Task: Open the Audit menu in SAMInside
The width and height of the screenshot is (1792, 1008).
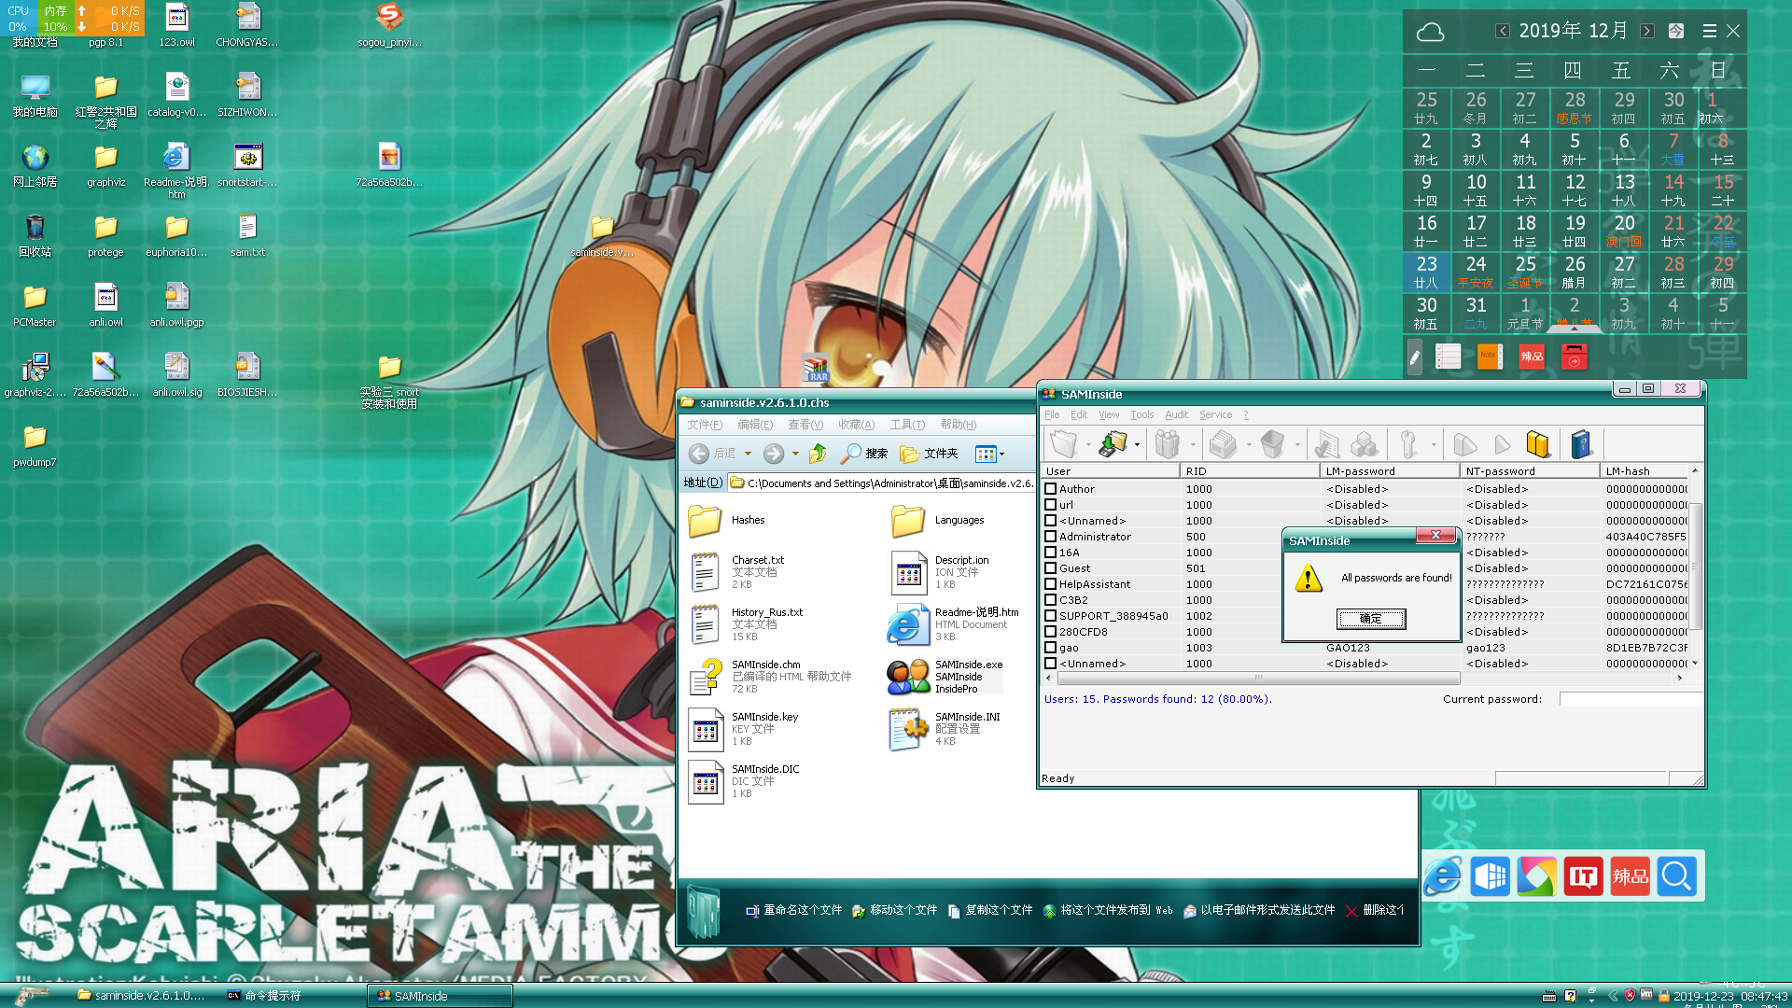Action: tap(1176, 414)
